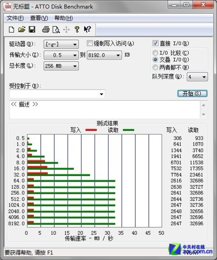This screenshot has height=260, width=217.
Task: Click the New document toolbar icon
Action: pos(11,30)
